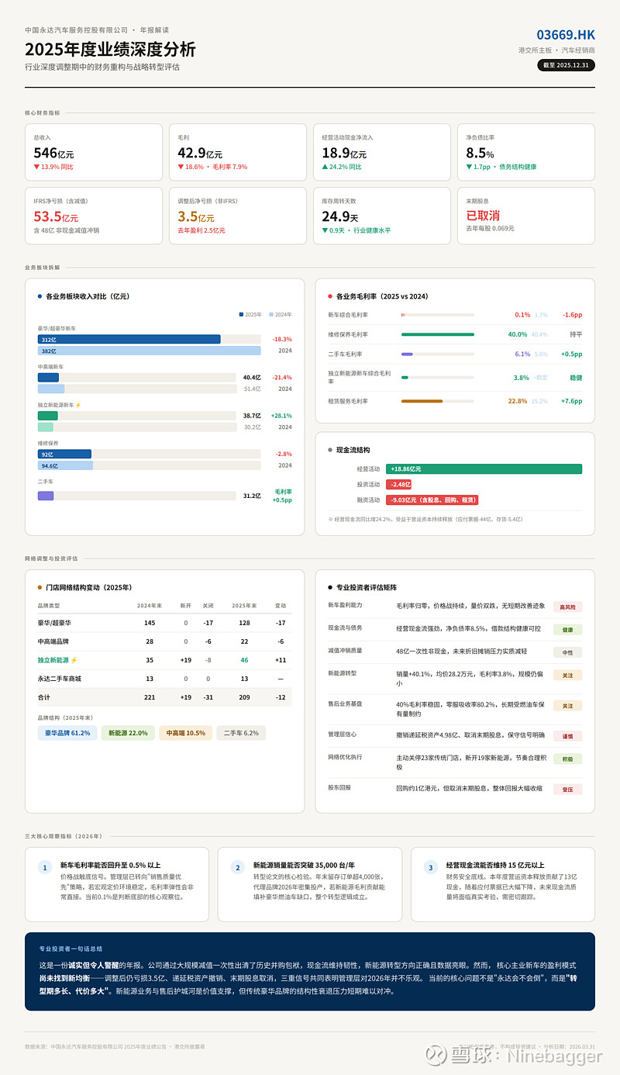
Task: Click the 受压 rating badge
Action: (567, 789)
